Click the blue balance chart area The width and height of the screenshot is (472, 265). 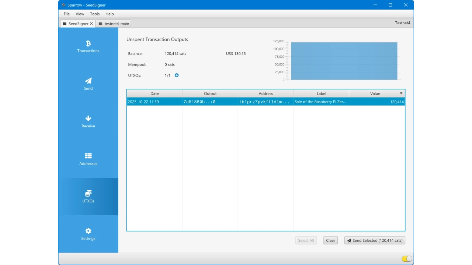[344, 61]
